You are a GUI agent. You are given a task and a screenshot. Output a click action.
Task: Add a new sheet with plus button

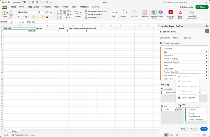point(23,131)
